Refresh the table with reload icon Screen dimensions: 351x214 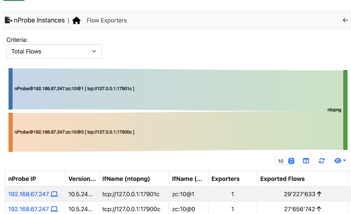[x=322, y=161]
